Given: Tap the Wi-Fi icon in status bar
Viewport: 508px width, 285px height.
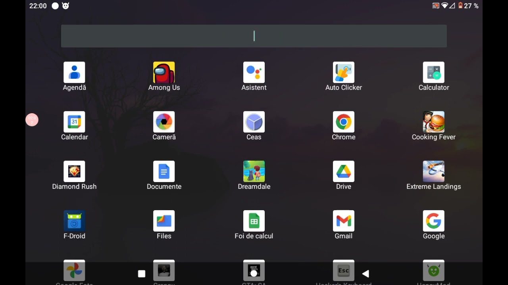Looking at the screenshot, I should pyautogui.click(x=444, y=6).
